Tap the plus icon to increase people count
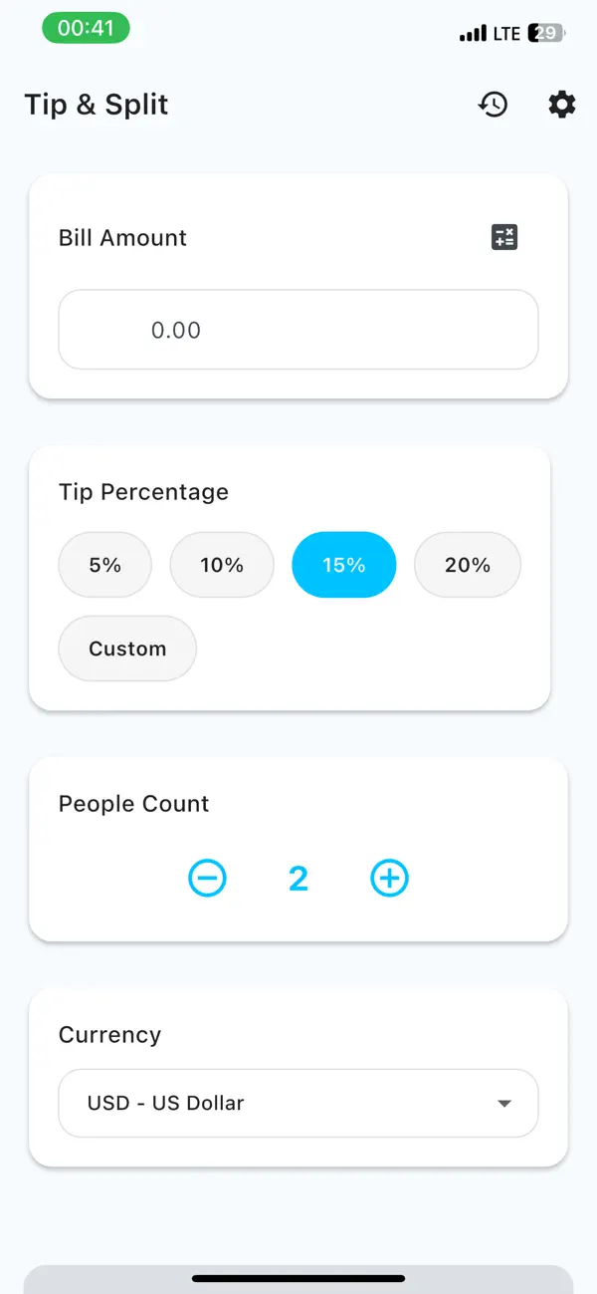Screen dimensions: 597x1294 coord(389,878)
